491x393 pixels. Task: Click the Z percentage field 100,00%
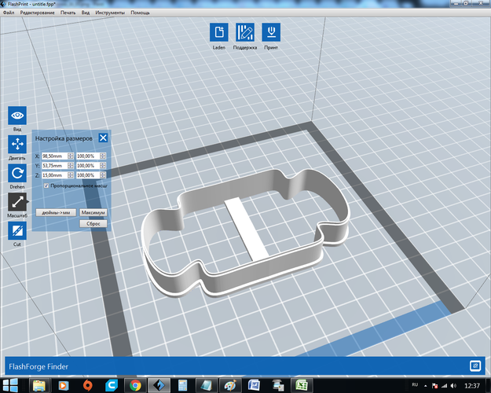(x=88, y=175)
